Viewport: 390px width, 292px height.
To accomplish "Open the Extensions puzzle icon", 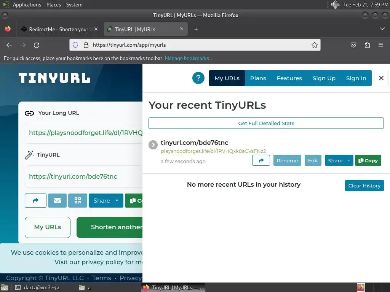I will click(367, 45).
